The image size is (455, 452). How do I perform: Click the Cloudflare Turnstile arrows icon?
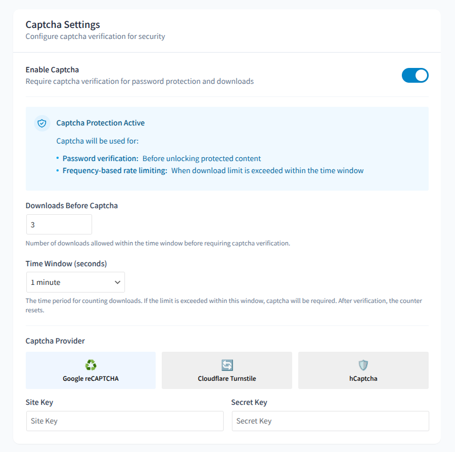(x=227, y=365)
